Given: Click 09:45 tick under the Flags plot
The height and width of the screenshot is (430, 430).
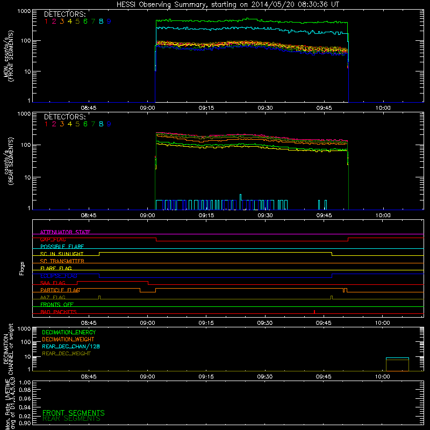Looking at the screenshot, I should click(324, 323).
